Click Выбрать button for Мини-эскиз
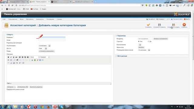Viewport: 194px width, 109px height. pos(141,47)
